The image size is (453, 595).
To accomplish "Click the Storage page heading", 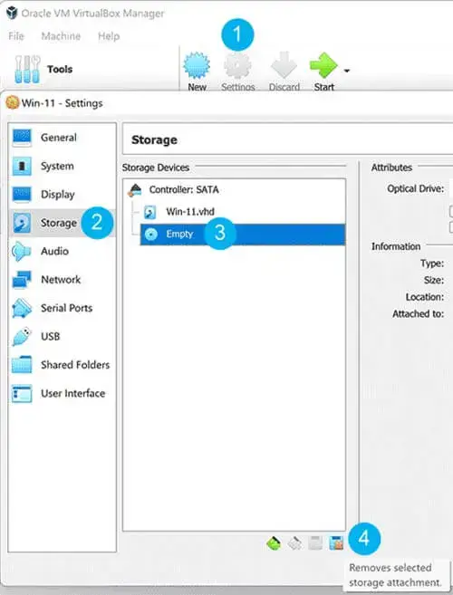I will 154,140.
